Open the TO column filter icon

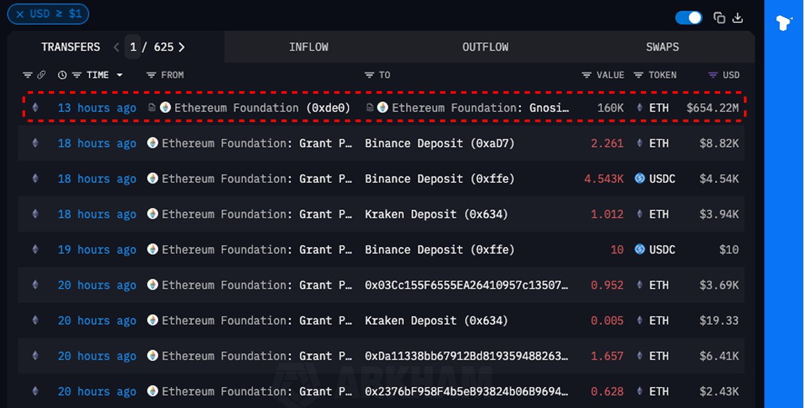[x=369, y=75]
